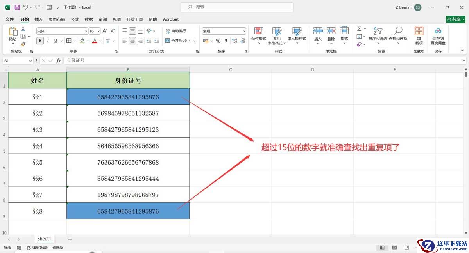Click the red font color icon
Viewport: 469px width, 253px height.
[x=95, y=41]
